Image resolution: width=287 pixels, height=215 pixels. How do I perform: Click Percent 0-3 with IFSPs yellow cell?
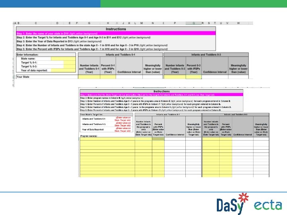pyautogui.click(x=194, y=77)
